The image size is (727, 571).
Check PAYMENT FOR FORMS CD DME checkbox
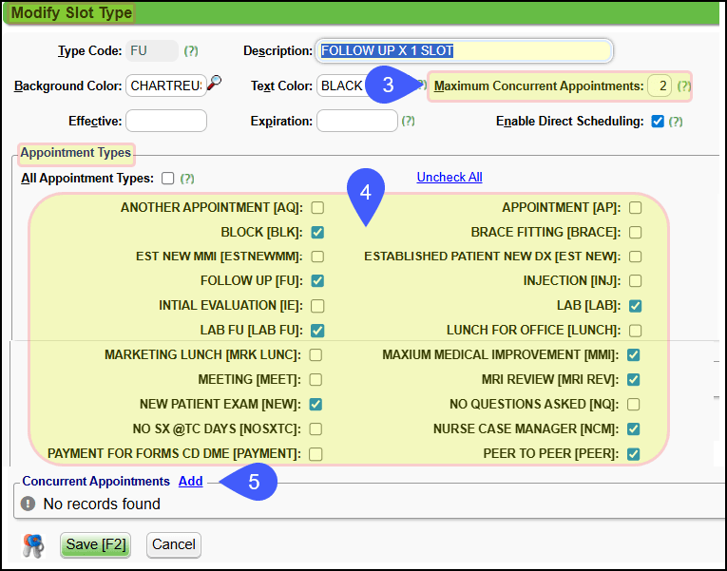[x=316, y=454]
